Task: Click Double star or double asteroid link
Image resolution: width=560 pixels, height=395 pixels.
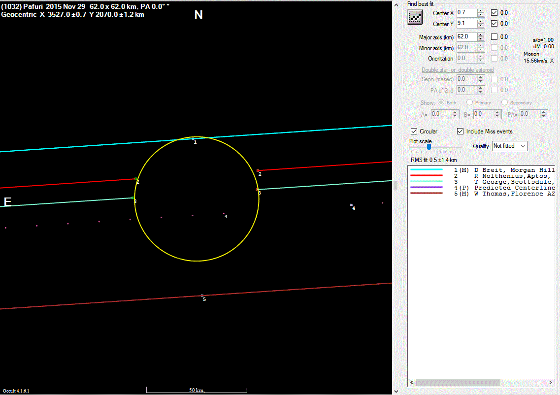Action: [x=458, y=70]
